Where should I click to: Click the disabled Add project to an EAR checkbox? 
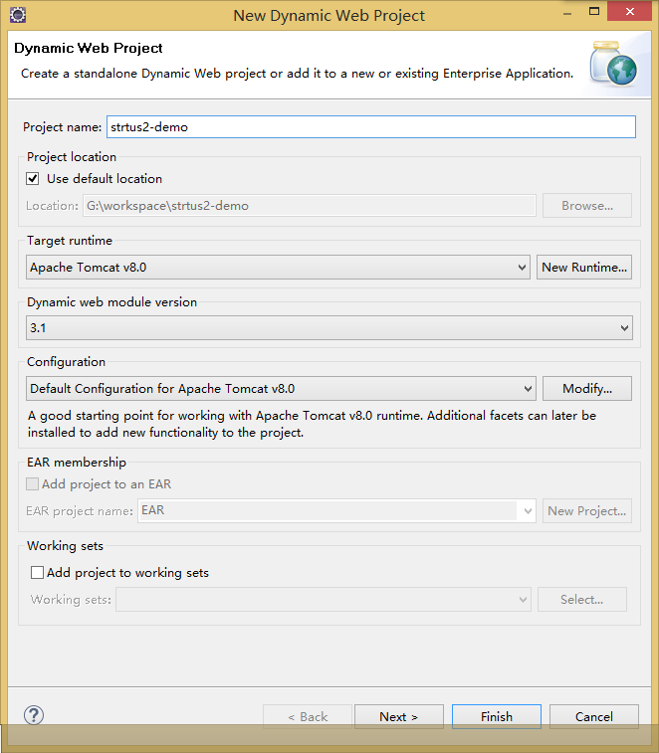pos(32,483)
